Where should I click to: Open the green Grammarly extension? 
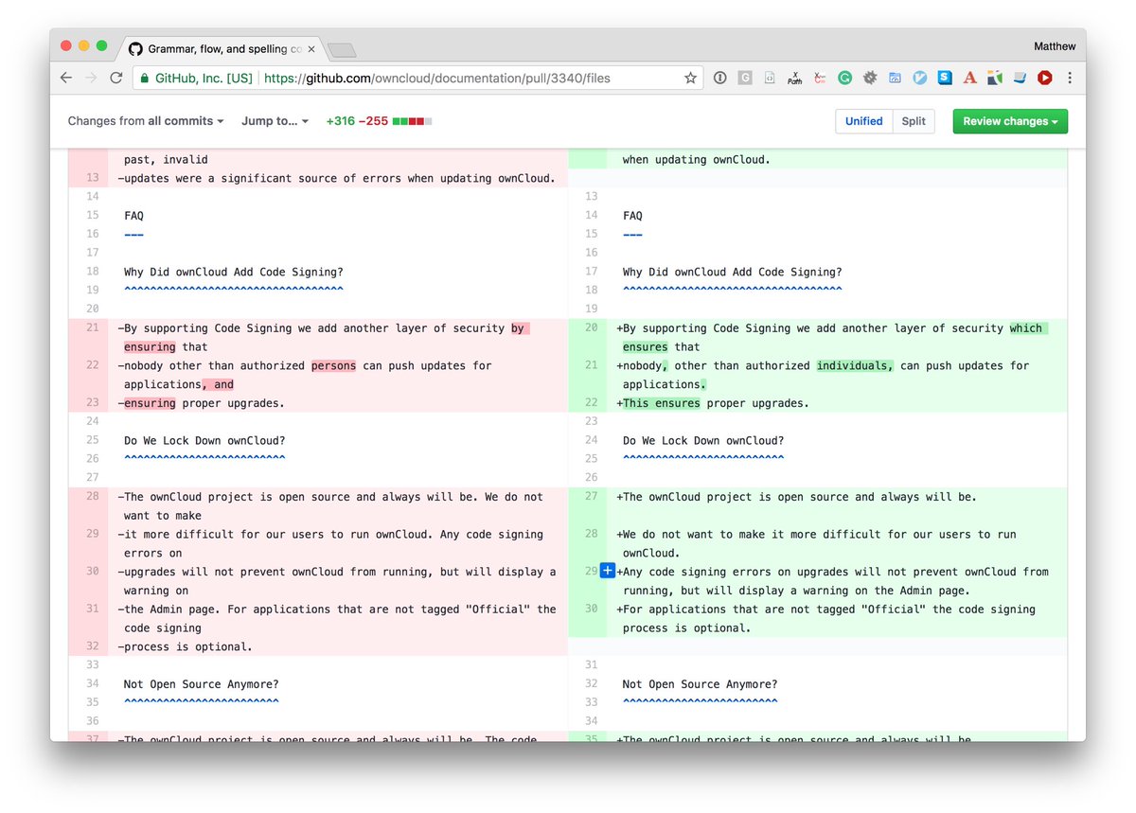coord(844,79)
